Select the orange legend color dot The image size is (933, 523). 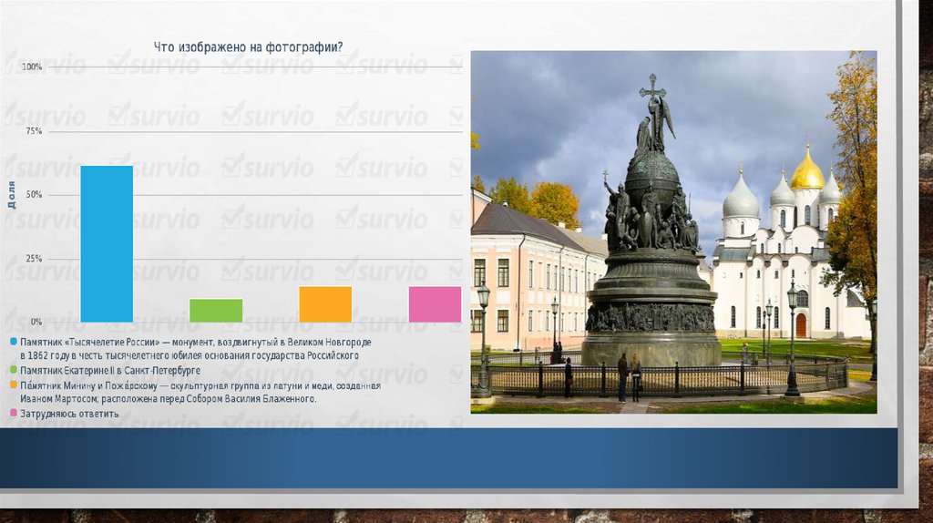[x=14, y=386]
